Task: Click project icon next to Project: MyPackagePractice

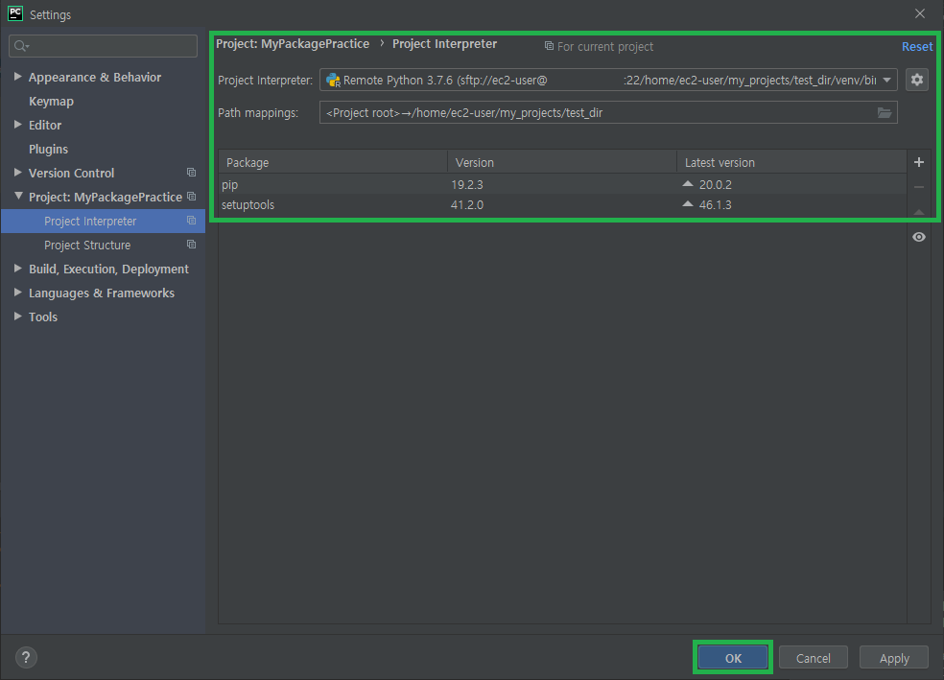Action: tap(192, 197)
